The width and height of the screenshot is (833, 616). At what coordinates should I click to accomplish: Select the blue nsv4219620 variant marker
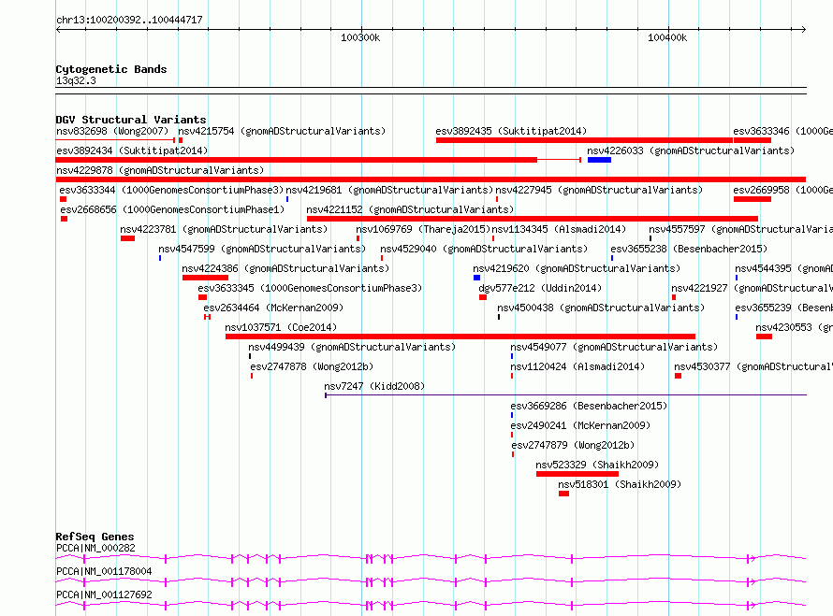476,278
